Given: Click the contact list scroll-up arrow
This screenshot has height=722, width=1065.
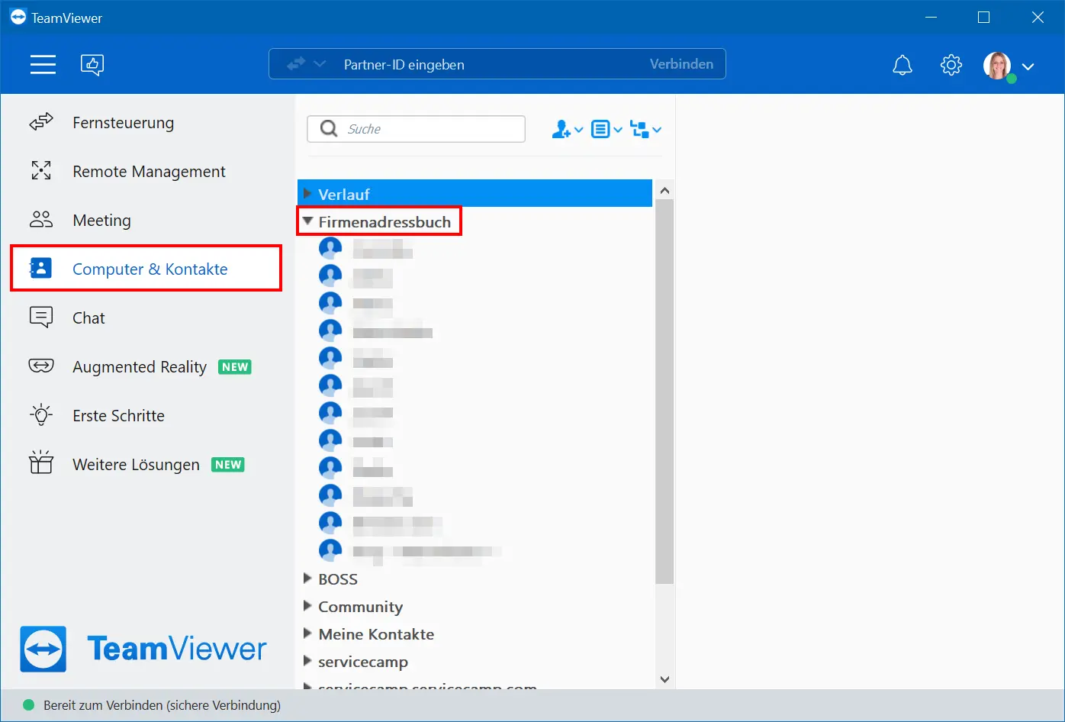Looking at the screenshot, I should [x=664, y=190].
